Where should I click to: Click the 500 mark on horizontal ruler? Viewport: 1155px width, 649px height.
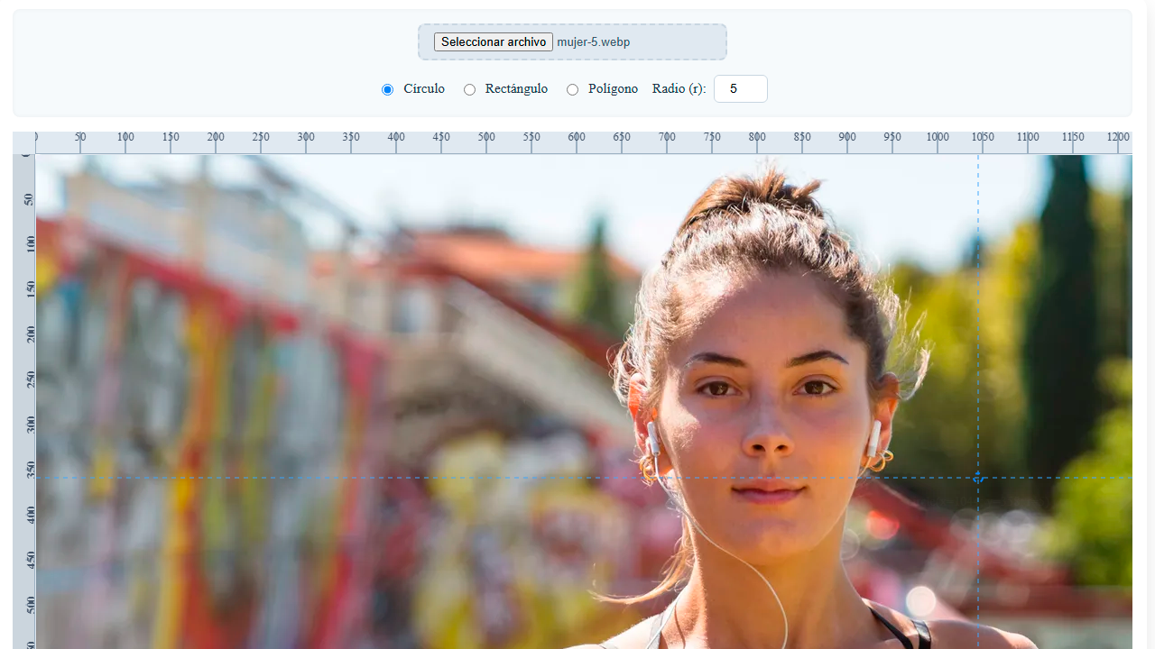tap(486, 138)
